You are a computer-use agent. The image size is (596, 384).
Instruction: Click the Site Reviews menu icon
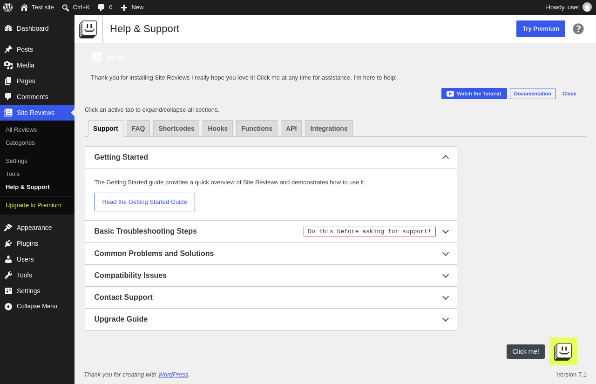coord(8,113)
